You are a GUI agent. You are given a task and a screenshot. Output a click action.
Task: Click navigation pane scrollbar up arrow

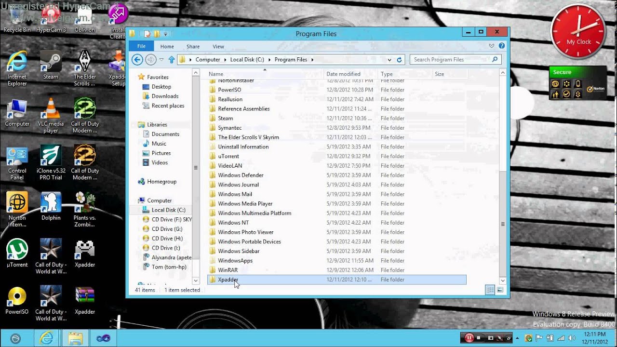196,73
